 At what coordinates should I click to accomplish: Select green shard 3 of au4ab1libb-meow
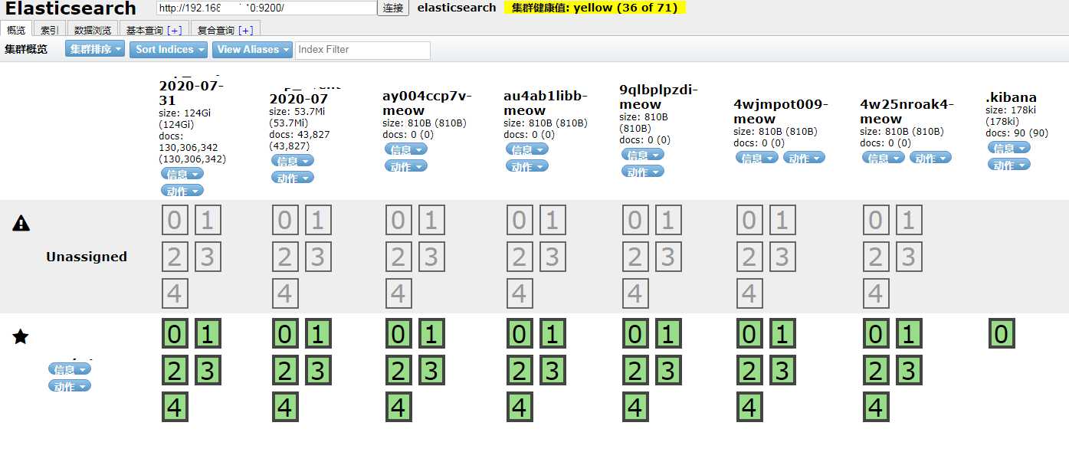coord(553,370)
